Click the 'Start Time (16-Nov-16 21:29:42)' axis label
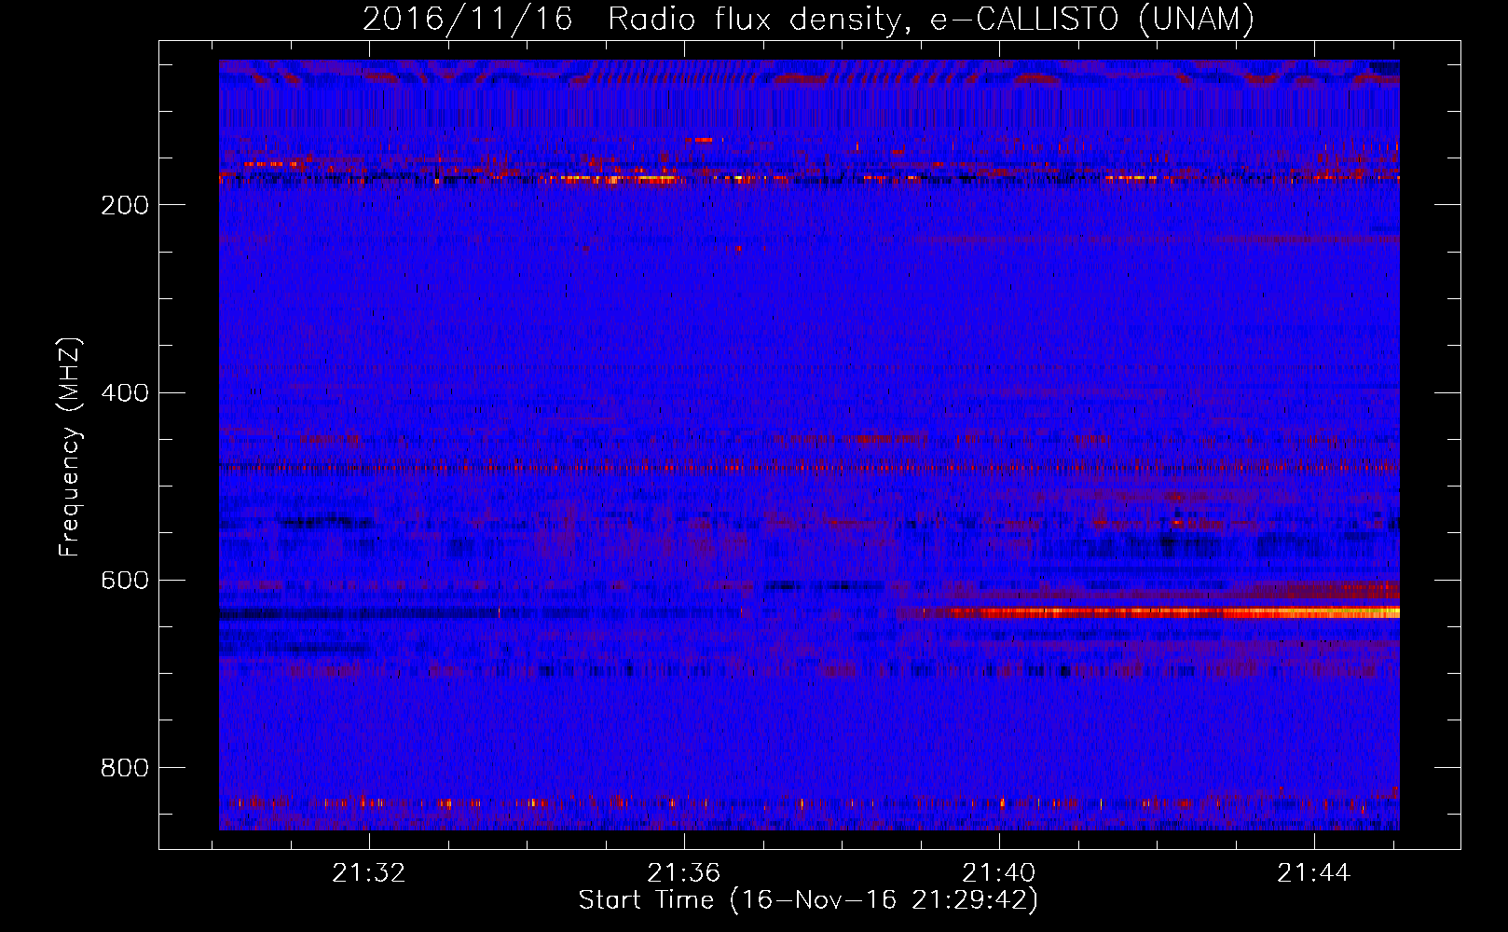Image resolution: width=1508 pixels, height=932 pixels. click(x=808, y=900)
